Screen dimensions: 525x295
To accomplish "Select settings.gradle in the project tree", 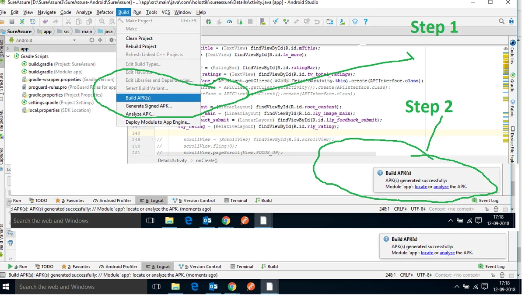I will click(58, 103).
